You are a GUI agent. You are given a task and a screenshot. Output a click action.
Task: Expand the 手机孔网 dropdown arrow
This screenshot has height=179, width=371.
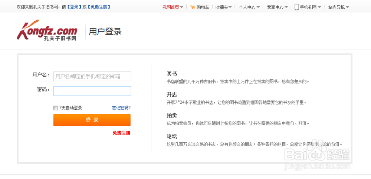click(x=319, y=7)
